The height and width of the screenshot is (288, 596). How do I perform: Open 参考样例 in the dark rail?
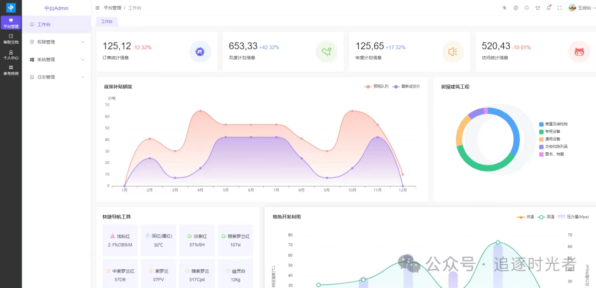tap(10, 70)
